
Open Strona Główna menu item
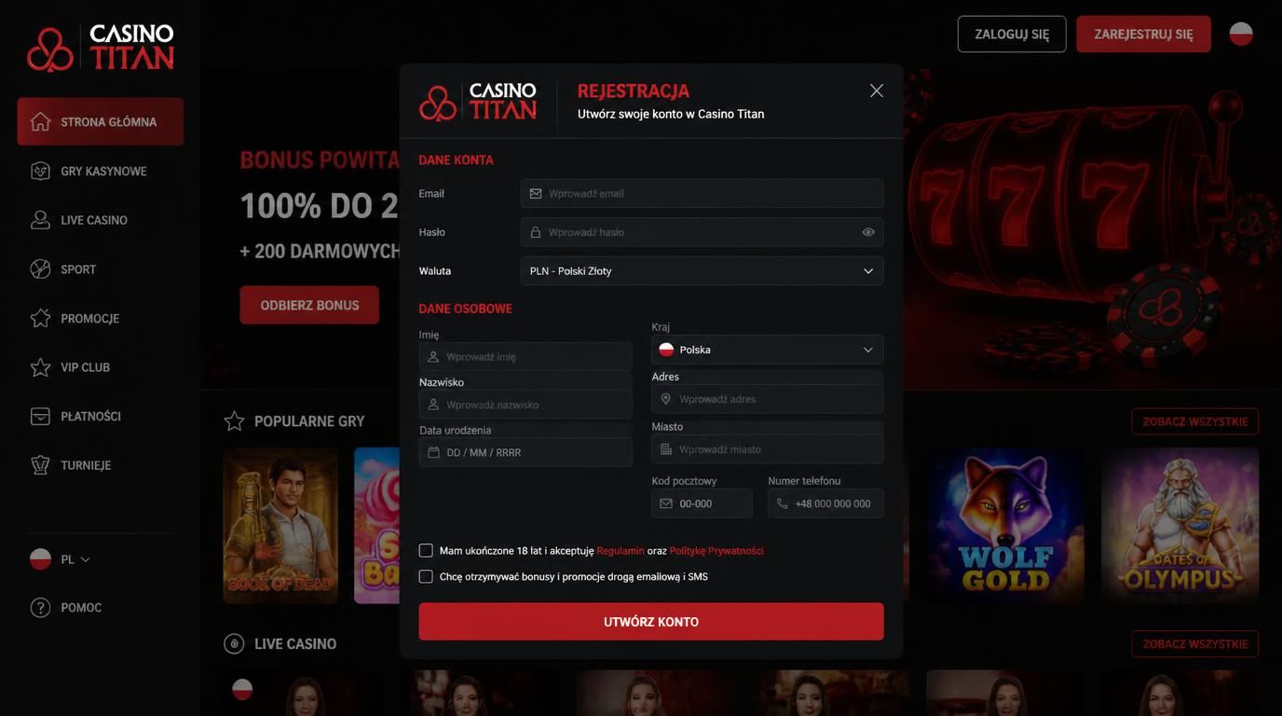pos(101,121)
